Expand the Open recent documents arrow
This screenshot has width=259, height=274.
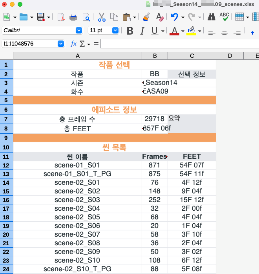(32, 17)
